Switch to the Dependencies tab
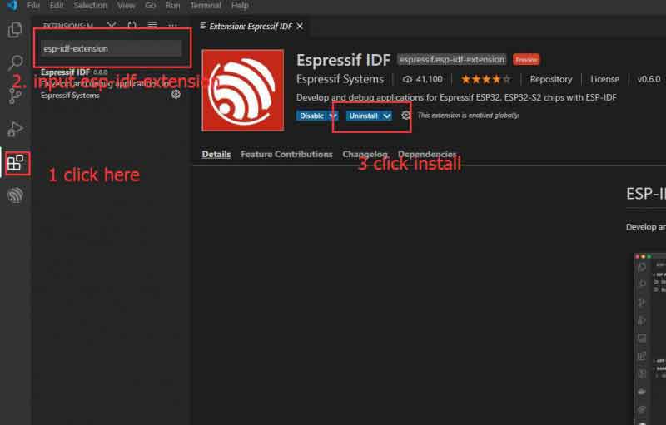666x425 pixels. [427, 154]
